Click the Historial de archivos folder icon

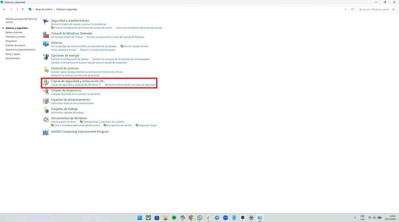46,70
